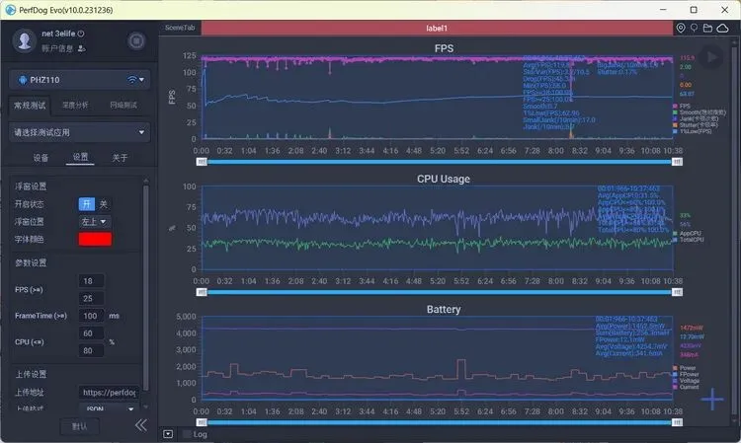
Task: Click the user avatar icon
Action: (24, 40)
